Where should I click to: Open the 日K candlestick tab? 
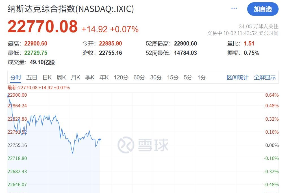pos(47,77)
